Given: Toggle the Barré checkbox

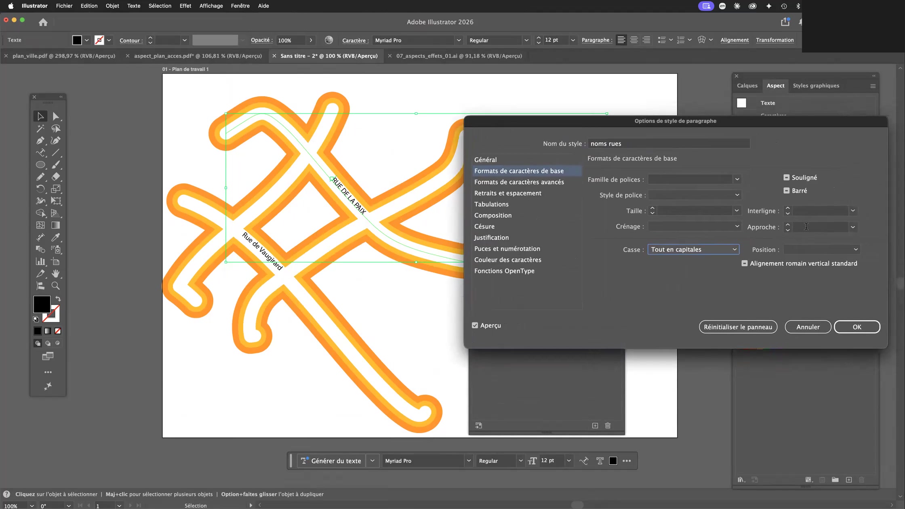Looking at the screenshot, I should point(786,191).
